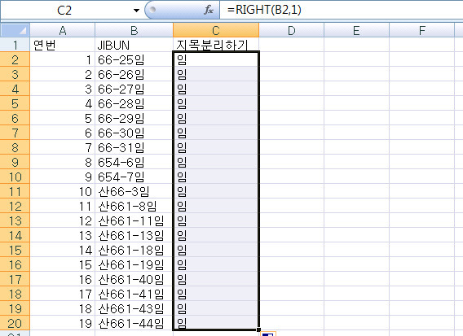Click the fill handle of selection
Viewport: 463px width, 336px height.
(x=259, y=329)
